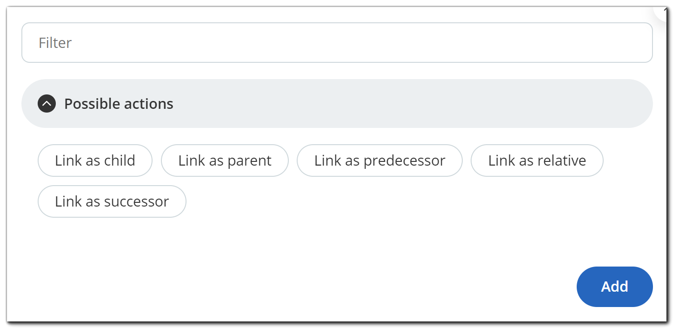Viewport: 679px width, 334px height.
Task: Click the round dark arrow icon
Action: [47, 104]
